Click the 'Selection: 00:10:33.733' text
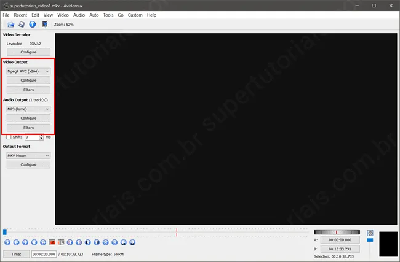This screenshot has height=262, width=400. [x=334, y=256]
